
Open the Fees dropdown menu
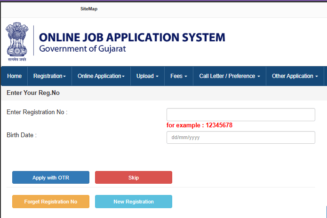click(x=179, y=76)
